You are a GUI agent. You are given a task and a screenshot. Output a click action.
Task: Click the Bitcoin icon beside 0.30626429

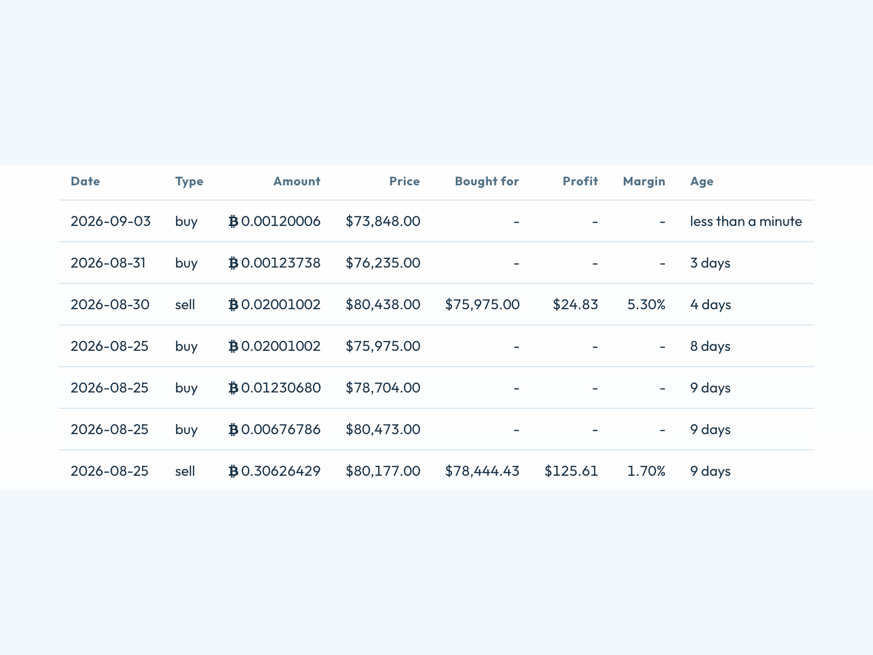(233, 471)
